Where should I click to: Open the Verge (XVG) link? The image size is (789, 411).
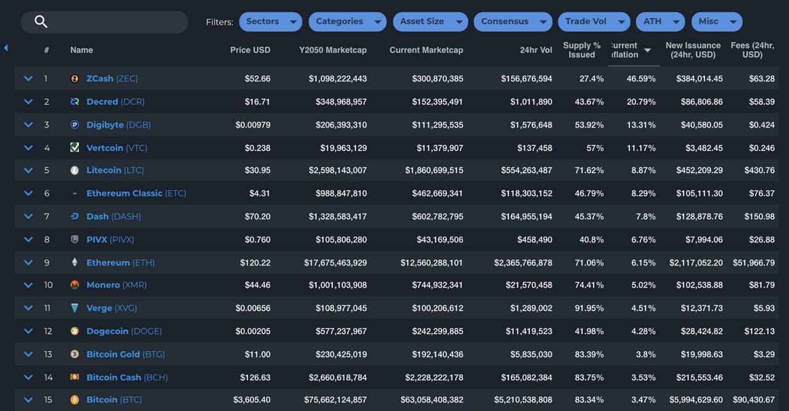click(112, 308)
